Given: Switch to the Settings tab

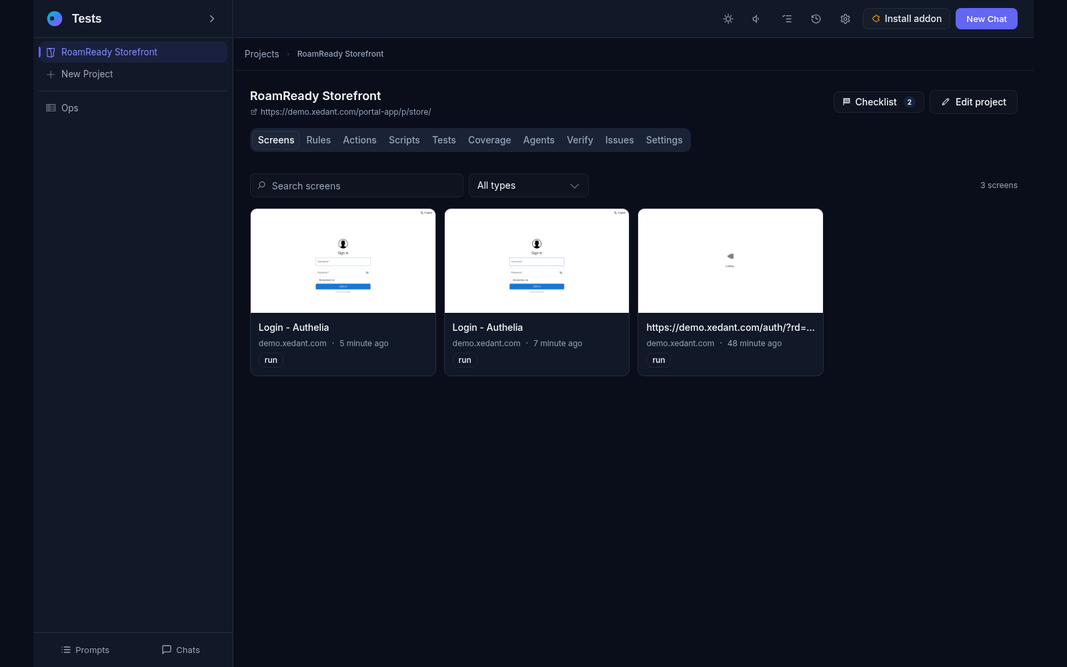Looking at the screenshot, I should point(664,140).
